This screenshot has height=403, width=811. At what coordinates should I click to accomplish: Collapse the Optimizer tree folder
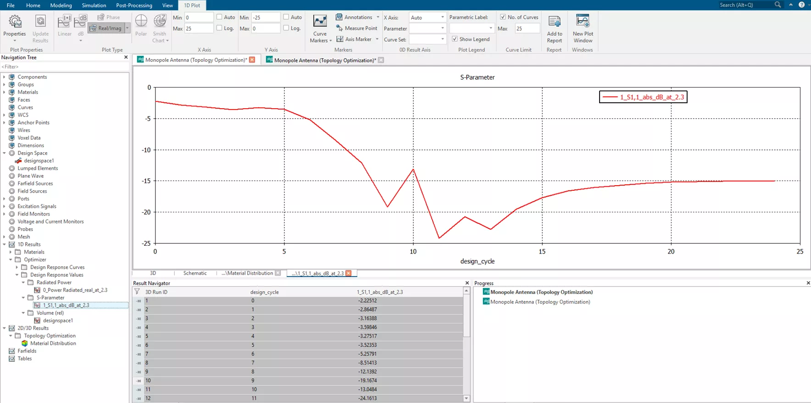[11, 259]
